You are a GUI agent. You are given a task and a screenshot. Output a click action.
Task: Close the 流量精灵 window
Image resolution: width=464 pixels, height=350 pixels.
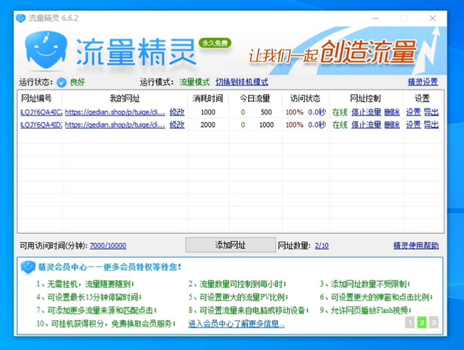click(433, 19)
